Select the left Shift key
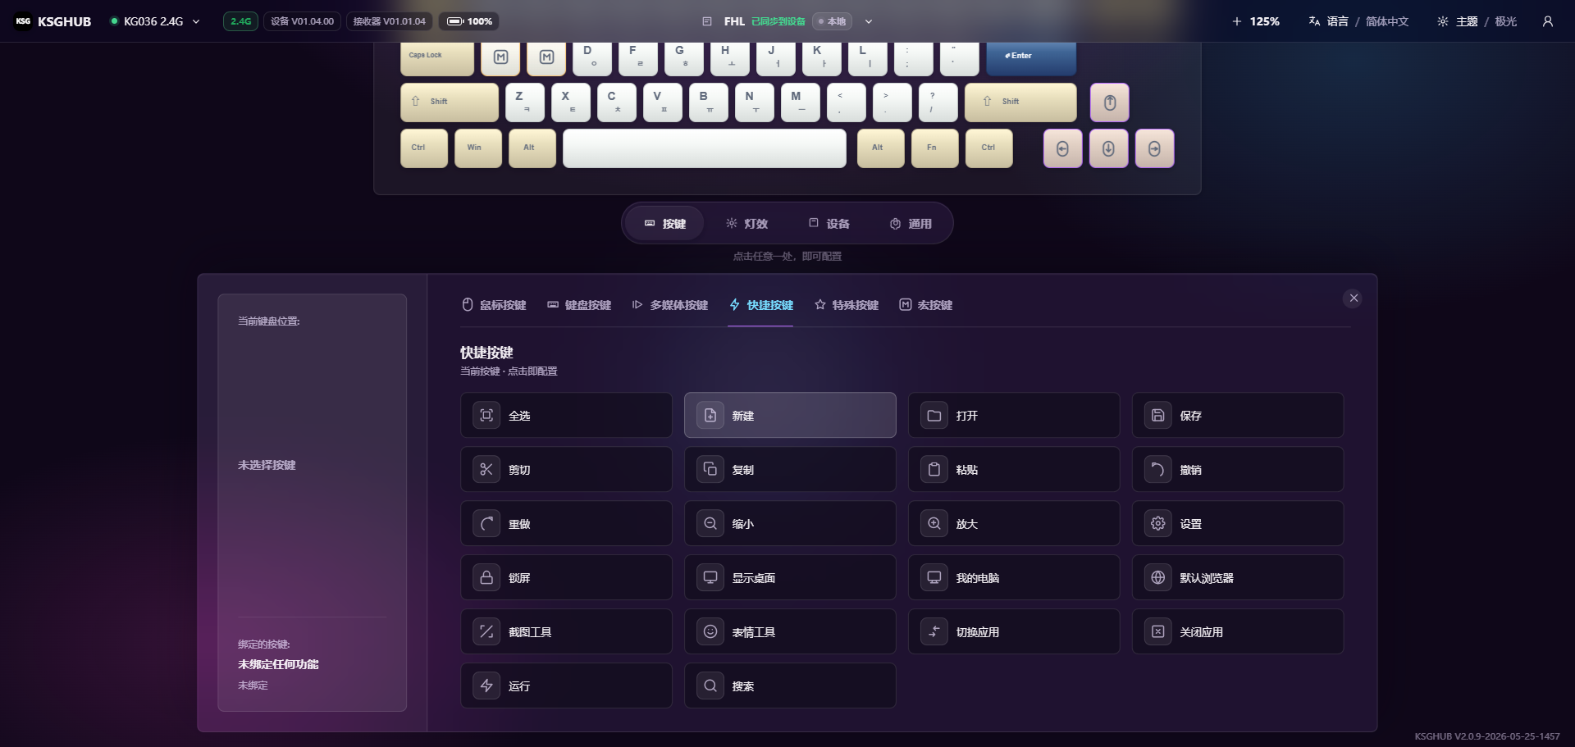 (449, 102)
